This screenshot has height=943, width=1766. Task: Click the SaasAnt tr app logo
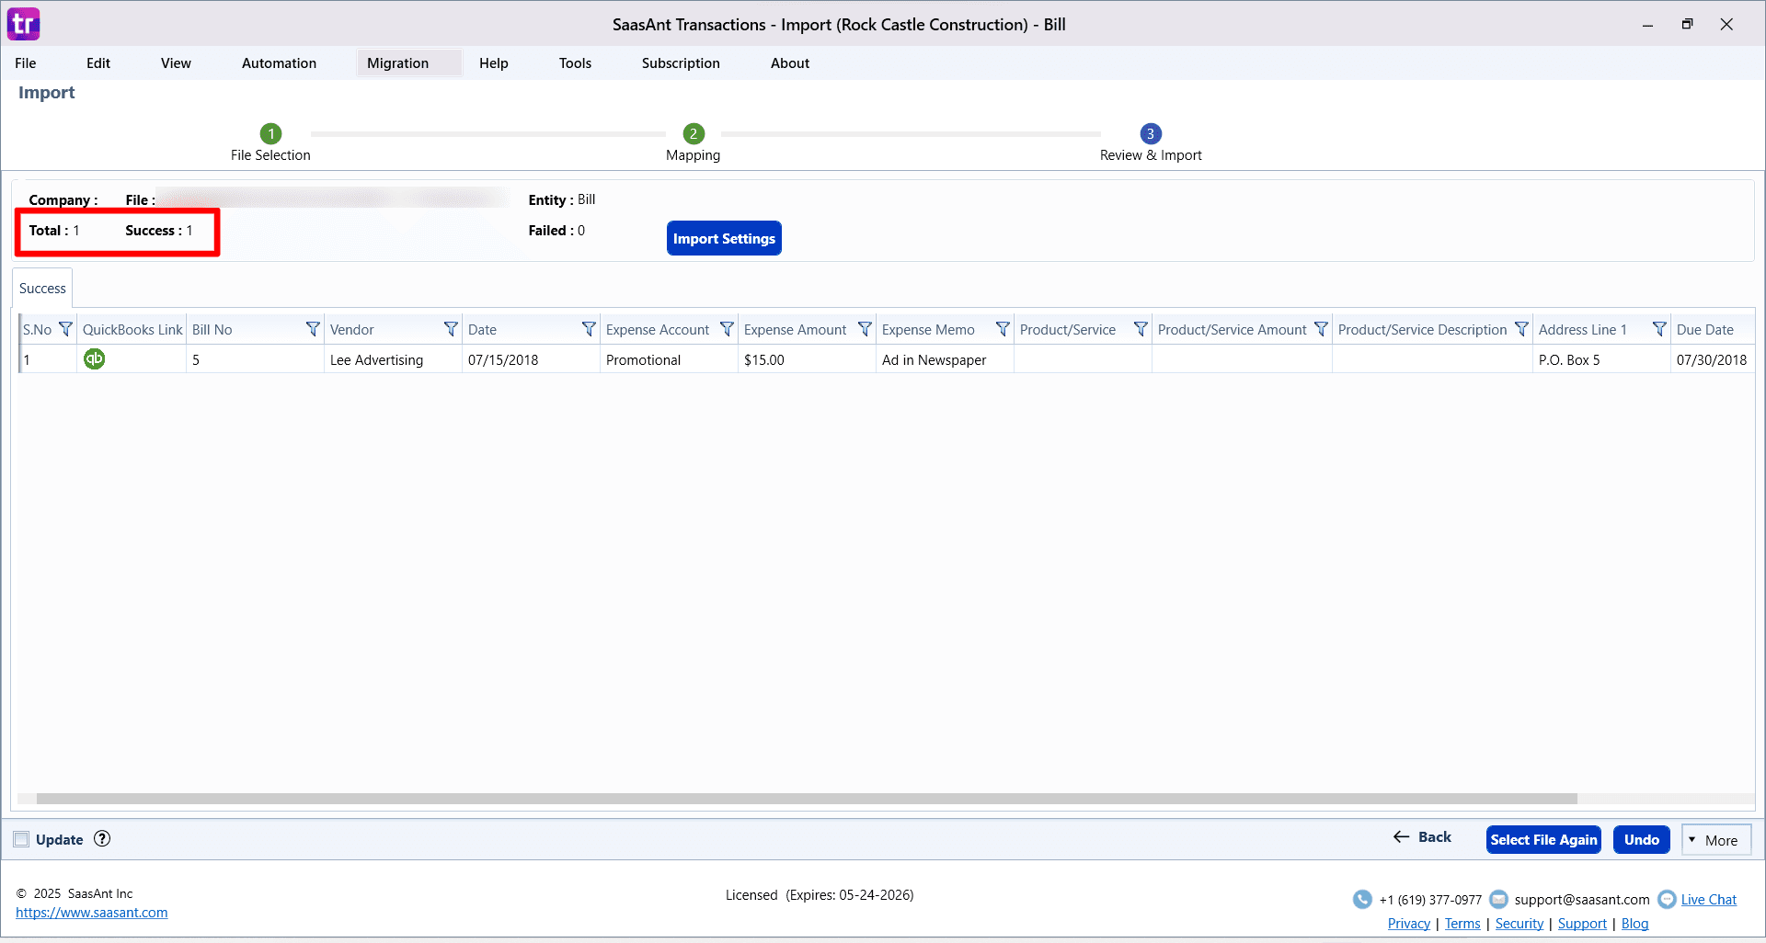[x=23, y=24]
